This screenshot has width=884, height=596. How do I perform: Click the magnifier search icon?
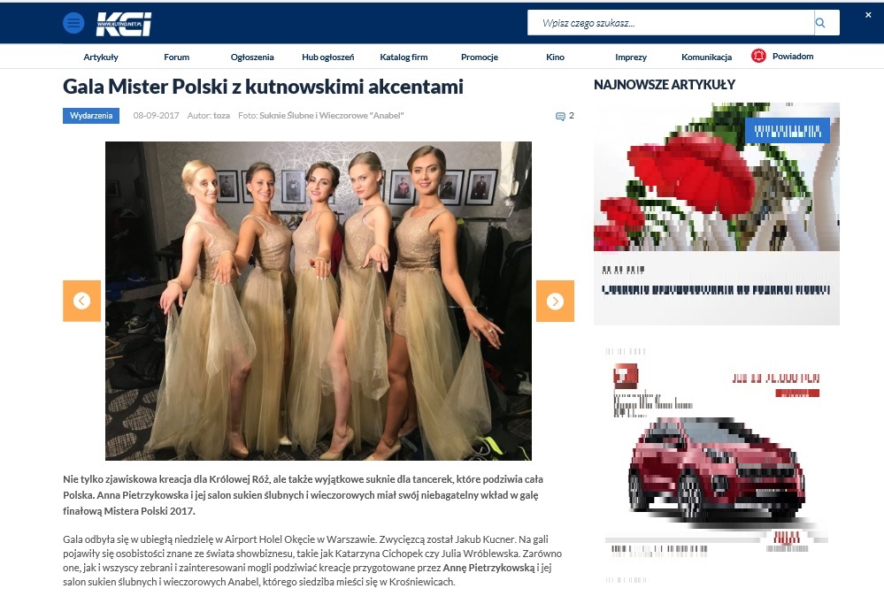click(x=820, y=23)
